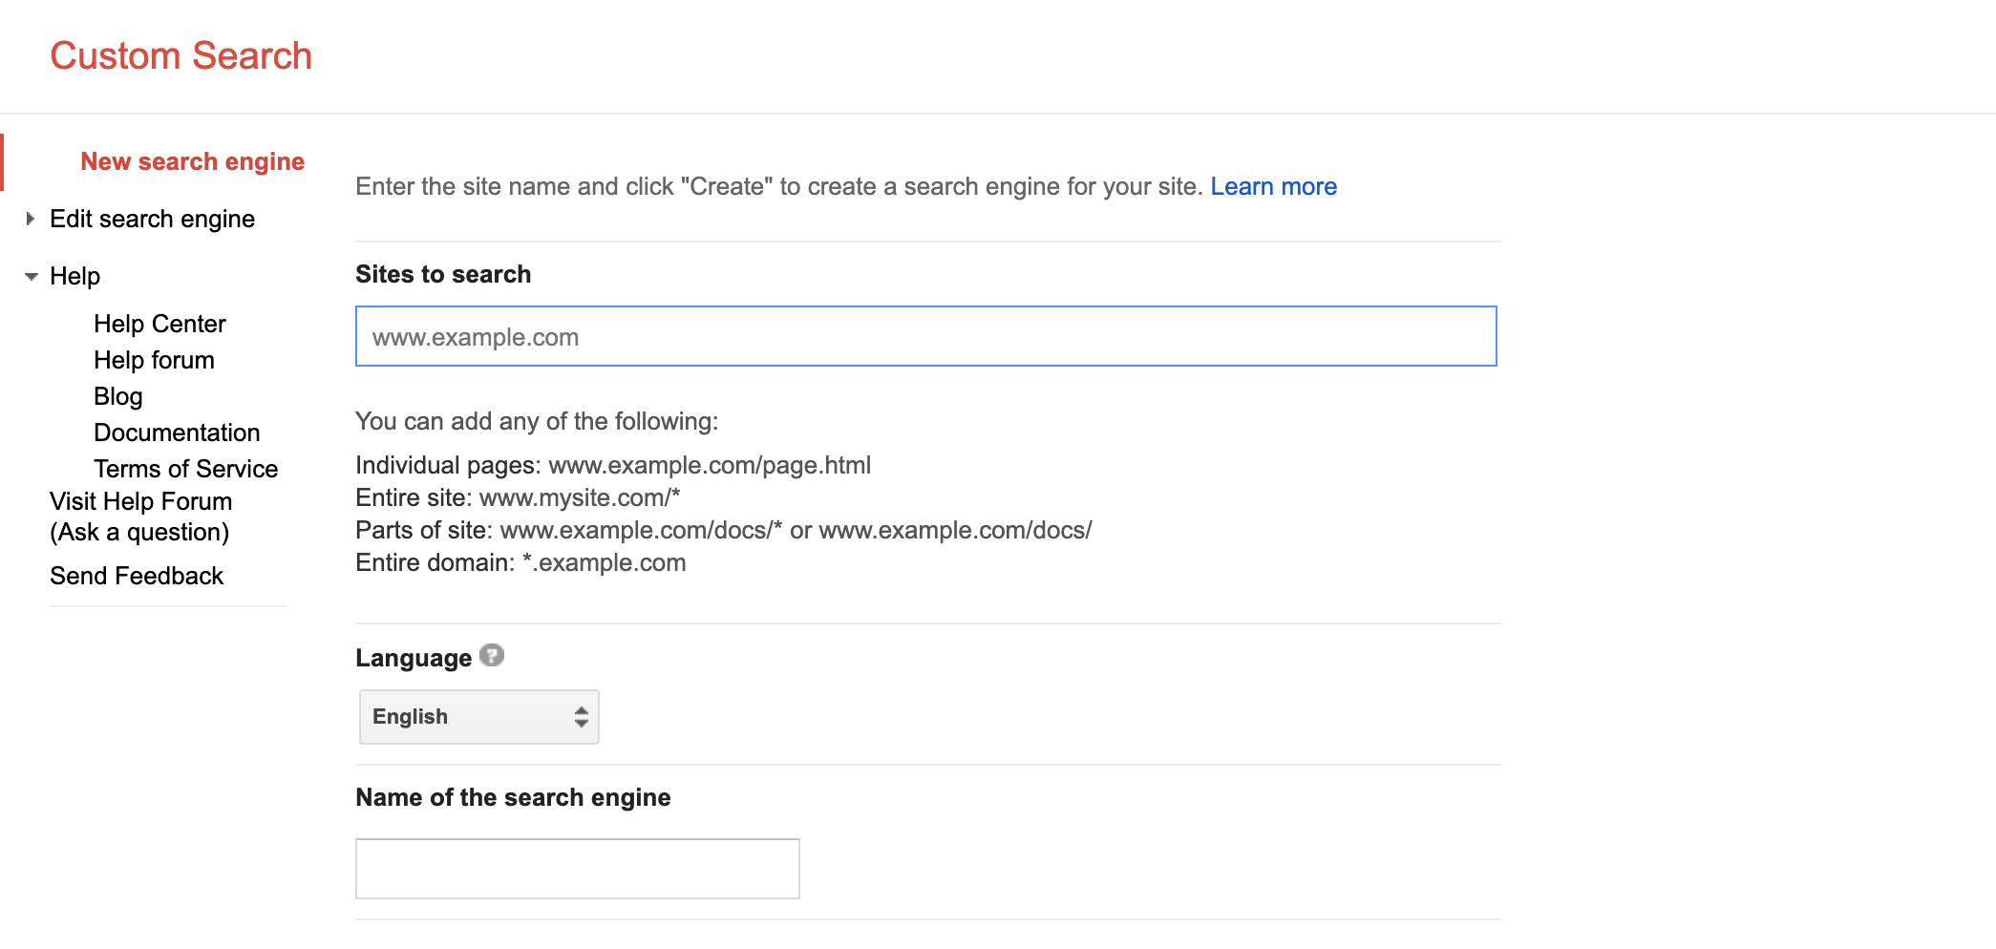Open the Blog link
This screenshot has width=1996, height=949.
tap(118, 396)
